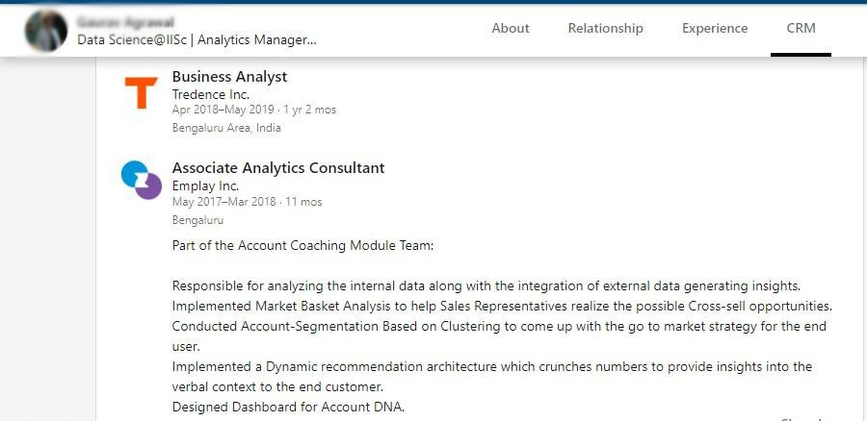Click the May 2017–Mar 2018 date range
This screenshot has height=421, width=867.
(x=223, y=202)
